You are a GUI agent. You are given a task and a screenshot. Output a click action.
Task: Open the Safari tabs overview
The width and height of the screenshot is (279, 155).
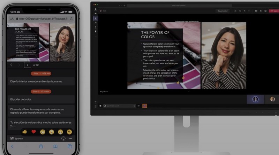pos(70,146)
